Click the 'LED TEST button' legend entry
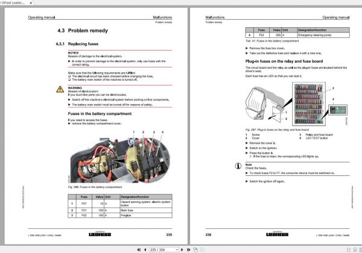 pyautogui.click(x=317, y=138)
